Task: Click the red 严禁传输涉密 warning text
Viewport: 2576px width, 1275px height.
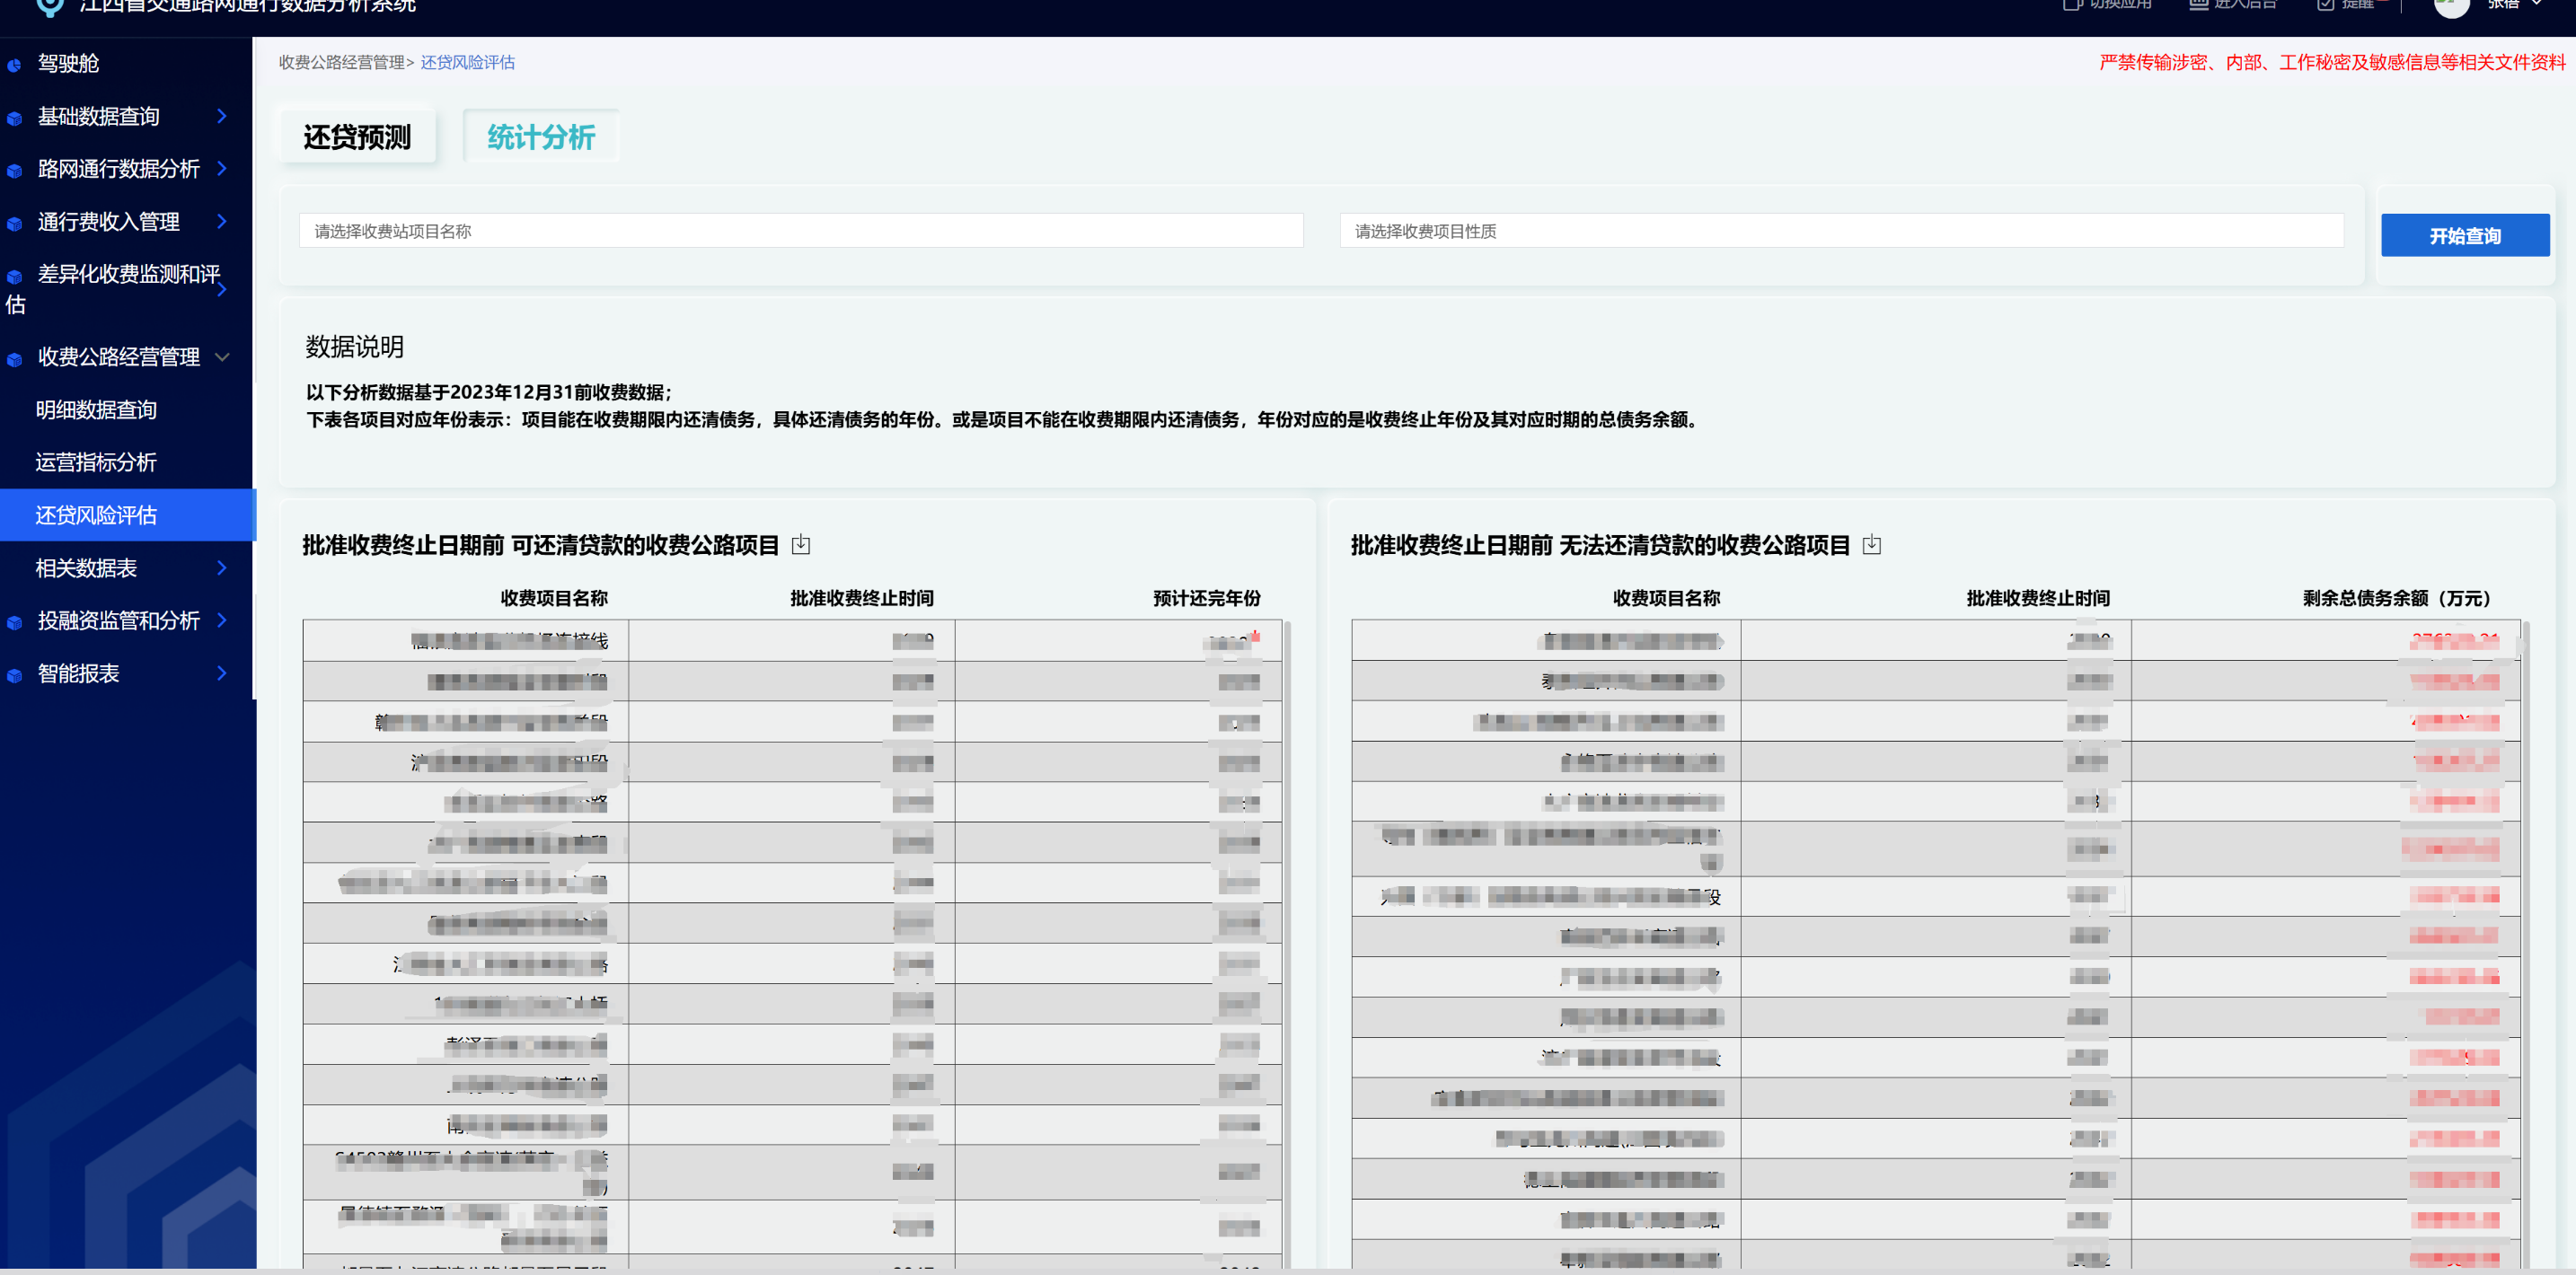Action: click(2332, 62)
